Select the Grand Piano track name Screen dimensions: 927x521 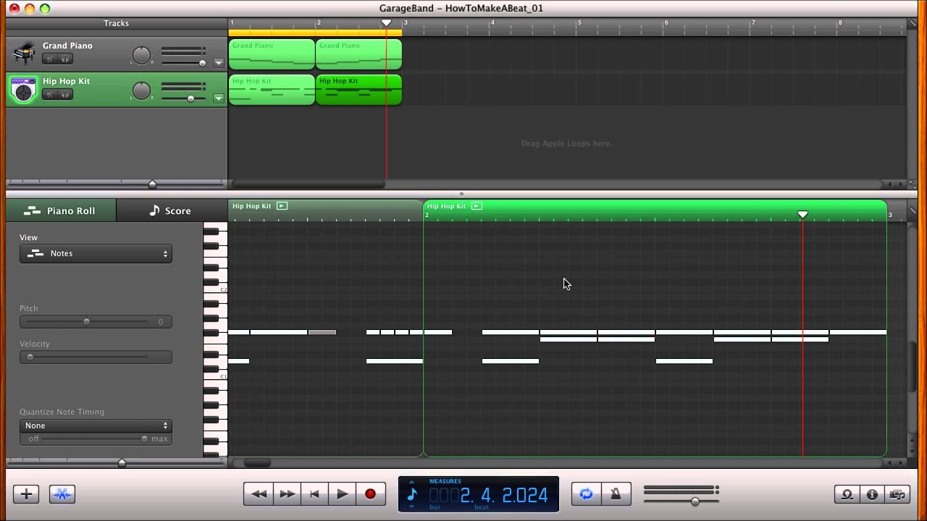coord(67,46)
